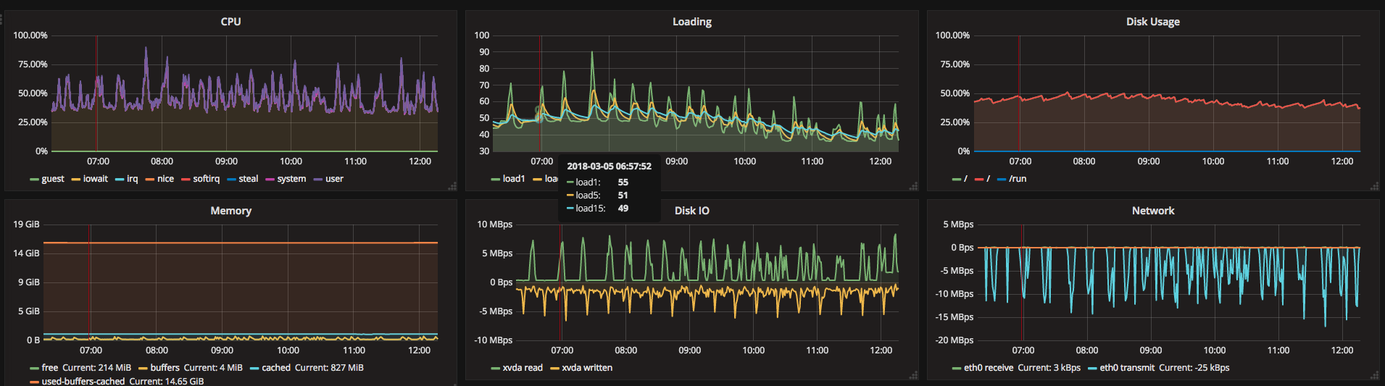This screenshot has height=386, width=1385.
Task: Click the Disk Usage panel resize handle
Action: [x=1375, y=187]
